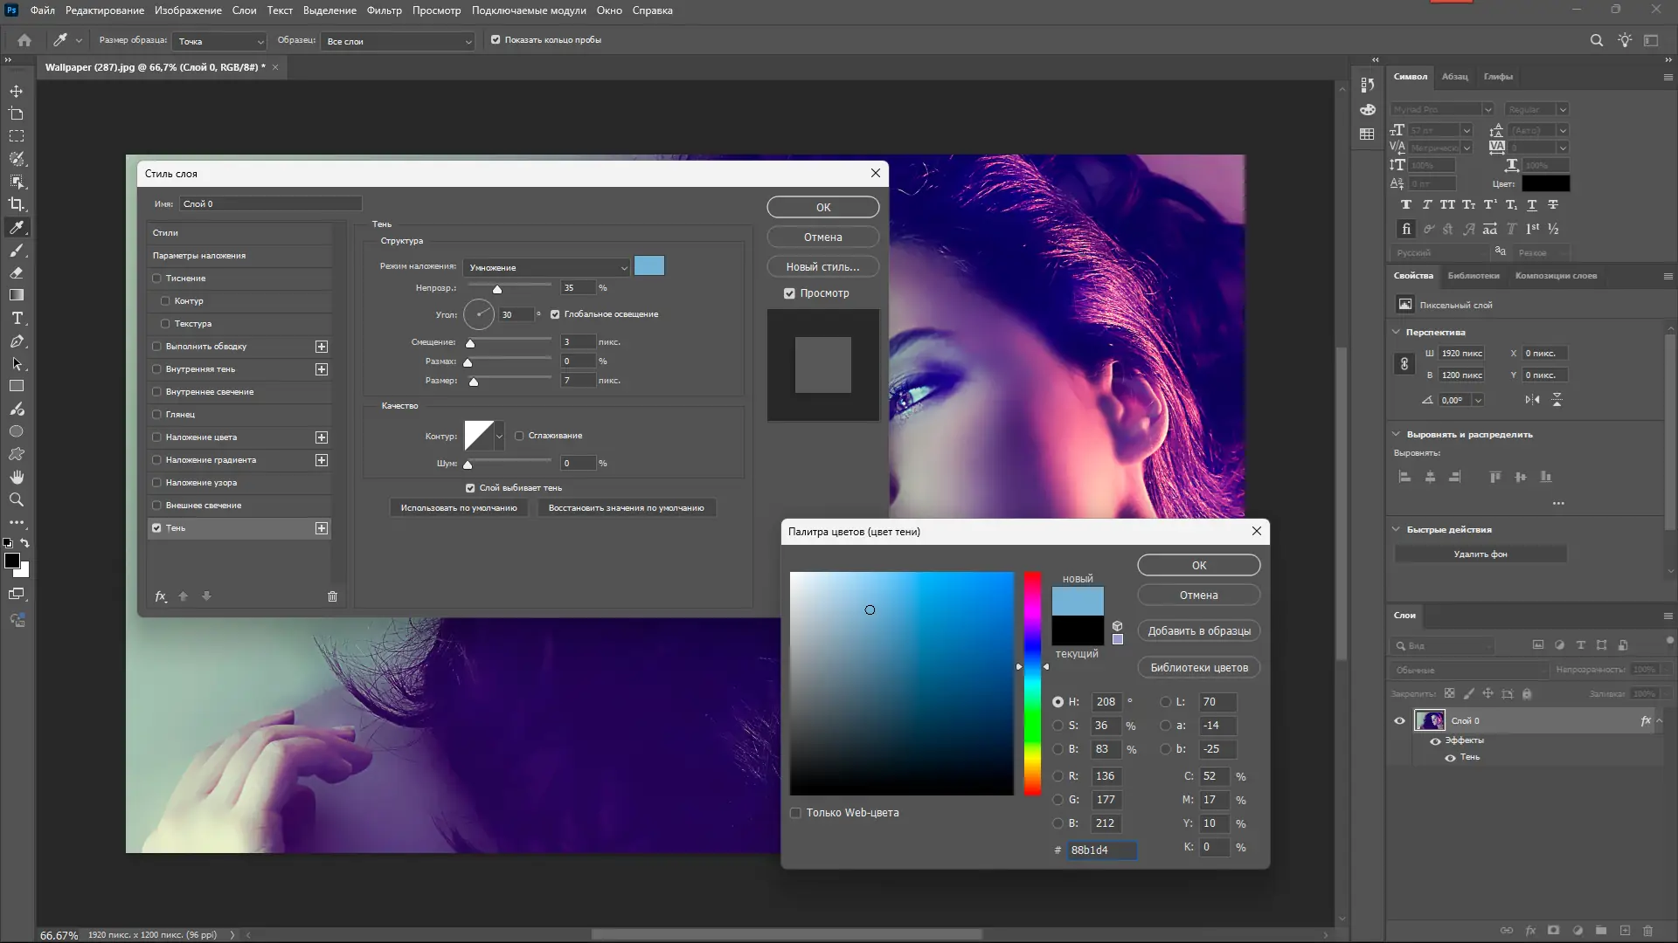Toggle visibility of Слой 0 layer
The width and height of the screenshot is (1678, 943).
pyautogui.click(x=1399, y=721)
